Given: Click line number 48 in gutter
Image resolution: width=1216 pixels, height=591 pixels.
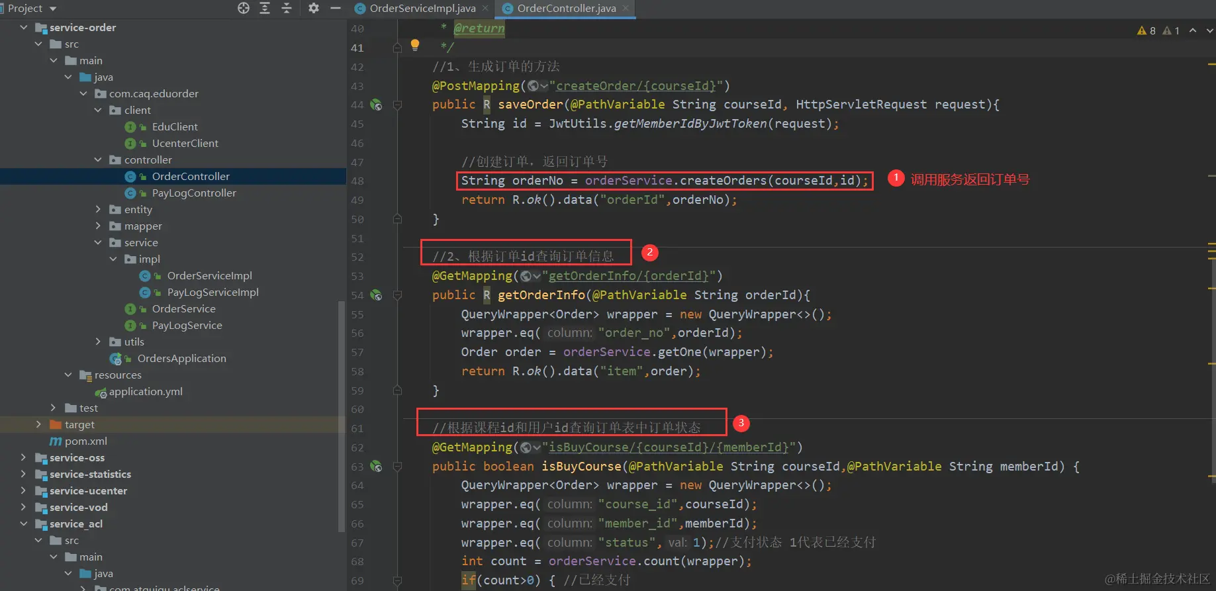Looking at the screenshot, I should pyautogui.click(x=357, y=181).
